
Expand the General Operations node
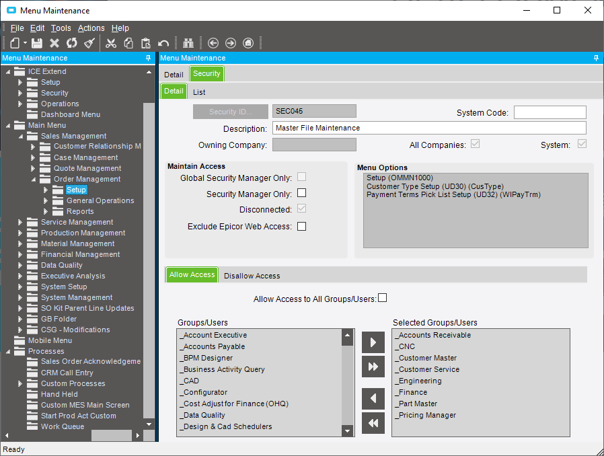[x=46, y=200]
